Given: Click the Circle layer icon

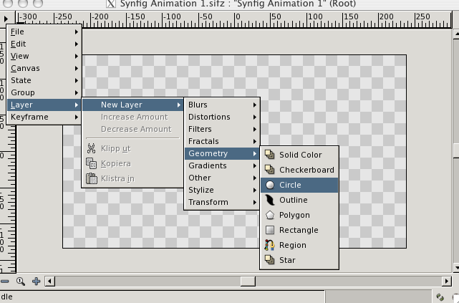Looking at the screenshot, I should coord(270,185).
